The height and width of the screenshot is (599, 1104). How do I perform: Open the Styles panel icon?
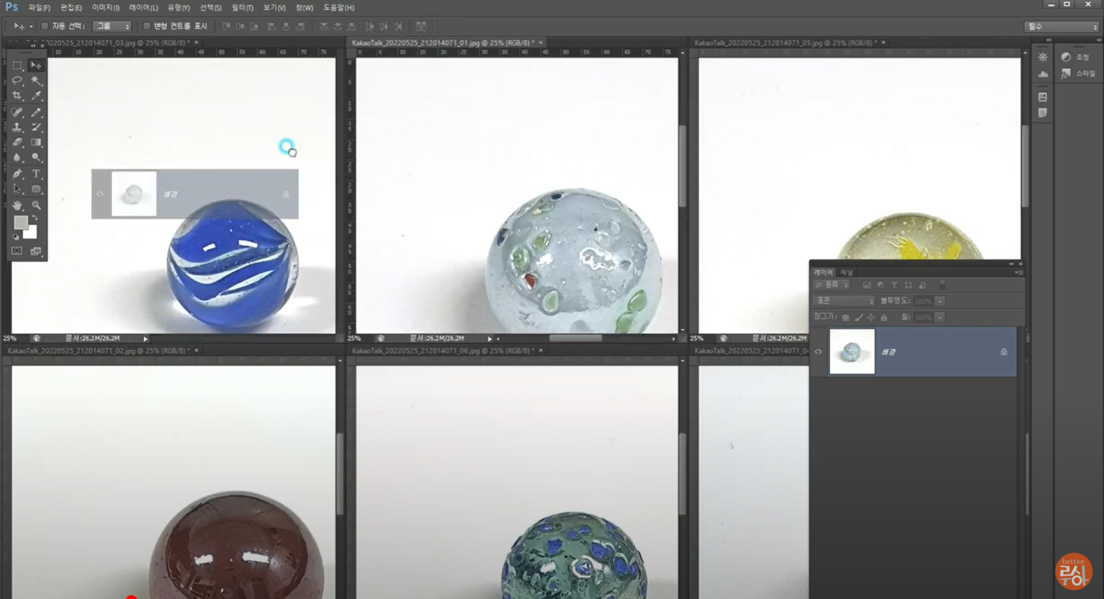click(x=1066, y=73)
